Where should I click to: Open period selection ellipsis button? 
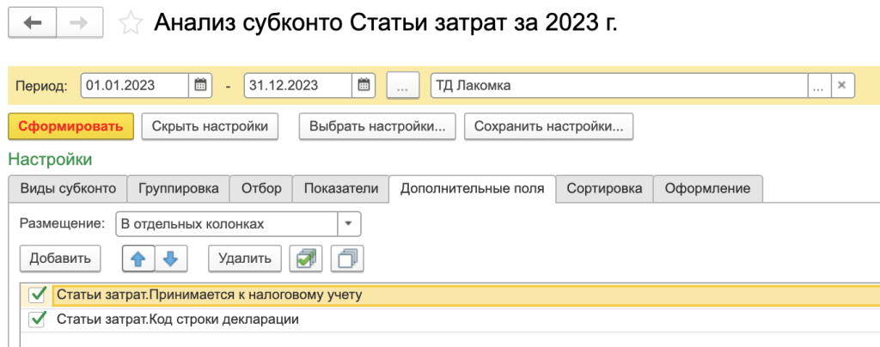(x=402, y=85)
